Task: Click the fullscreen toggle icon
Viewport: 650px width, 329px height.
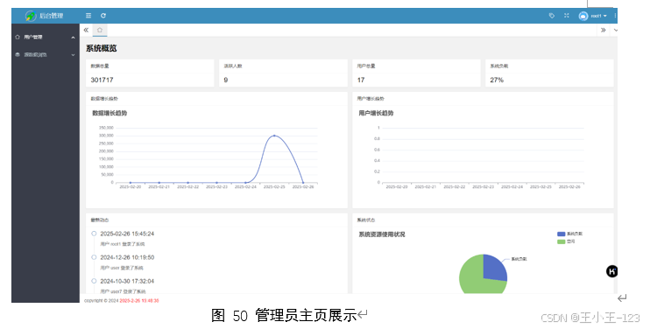Action: click(x=567, y=16)
